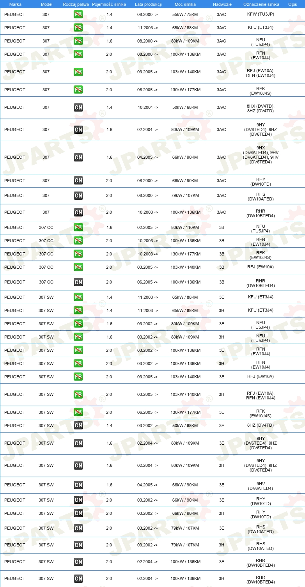Click the PB petrol icon in the KFW (TU3JP) row
The image size is (305, 587).
click(x=78, y=14)
